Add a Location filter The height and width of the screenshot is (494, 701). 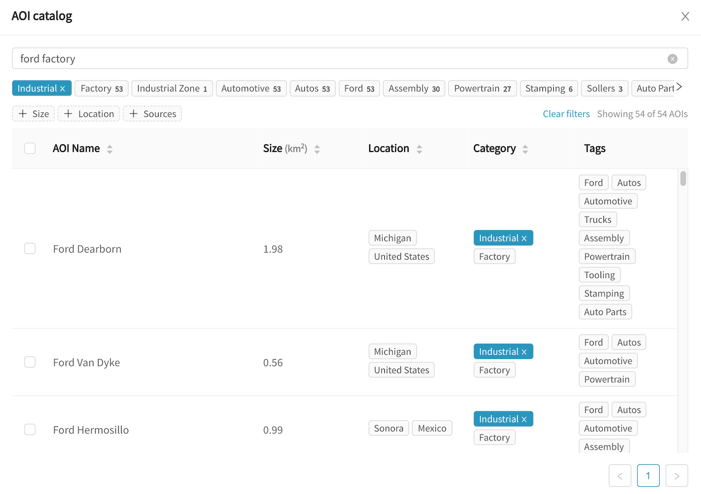[89, 114]
